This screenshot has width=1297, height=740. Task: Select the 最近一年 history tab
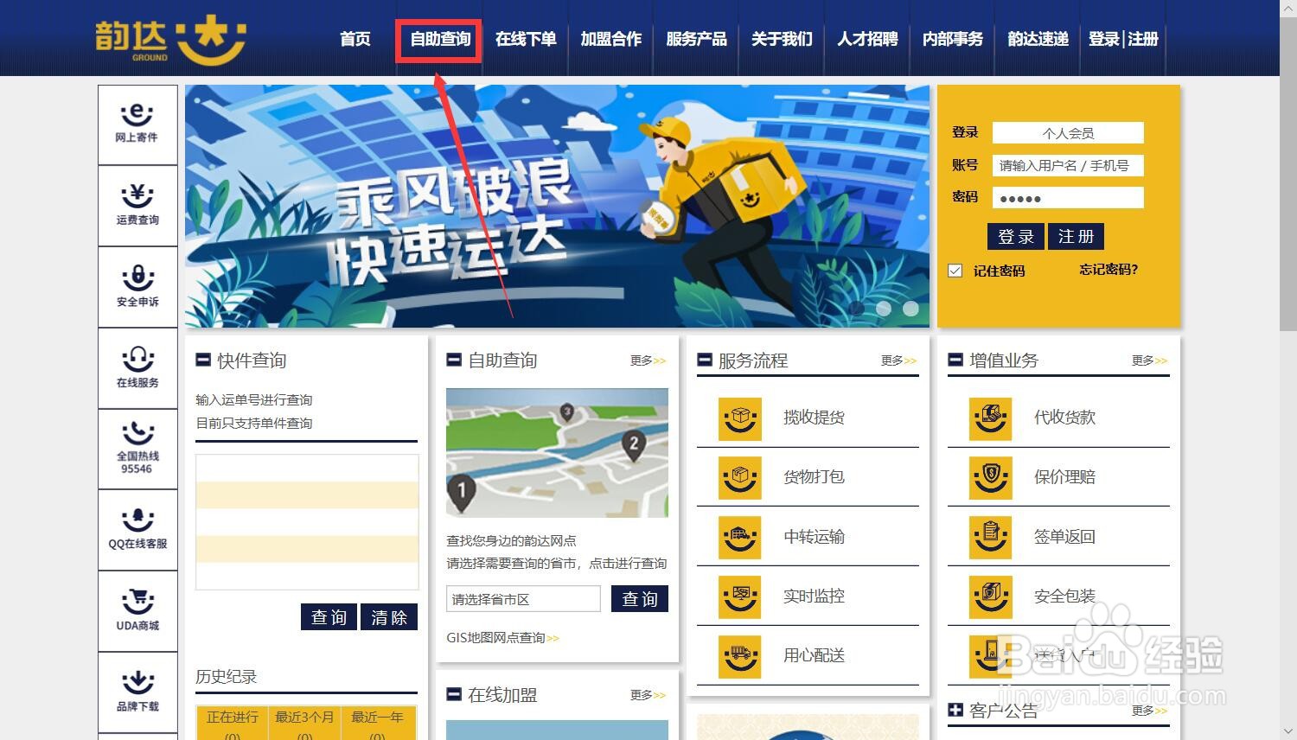pyautogui.click(x=377, y=724)
